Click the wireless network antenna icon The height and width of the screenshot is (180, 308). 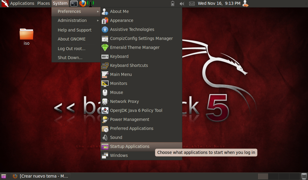91,3
